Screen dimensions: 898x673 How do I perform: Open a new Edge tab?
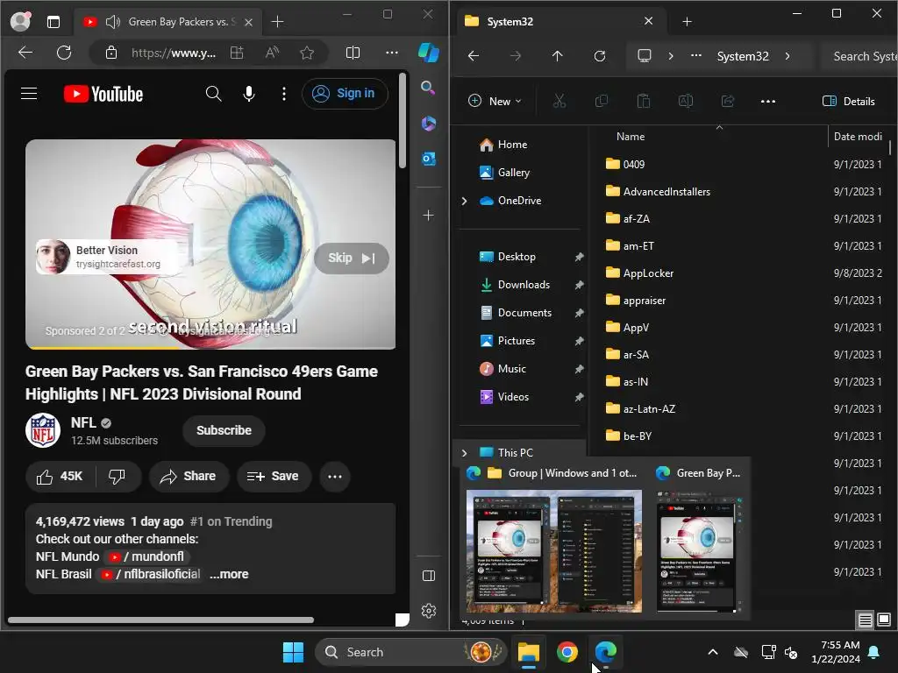[x=277, y=22]
